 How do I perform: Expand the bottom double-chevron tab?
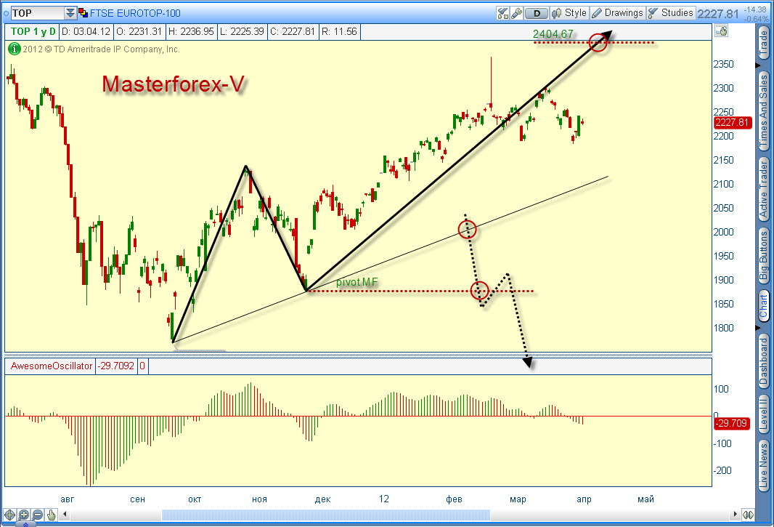[25, 525]
